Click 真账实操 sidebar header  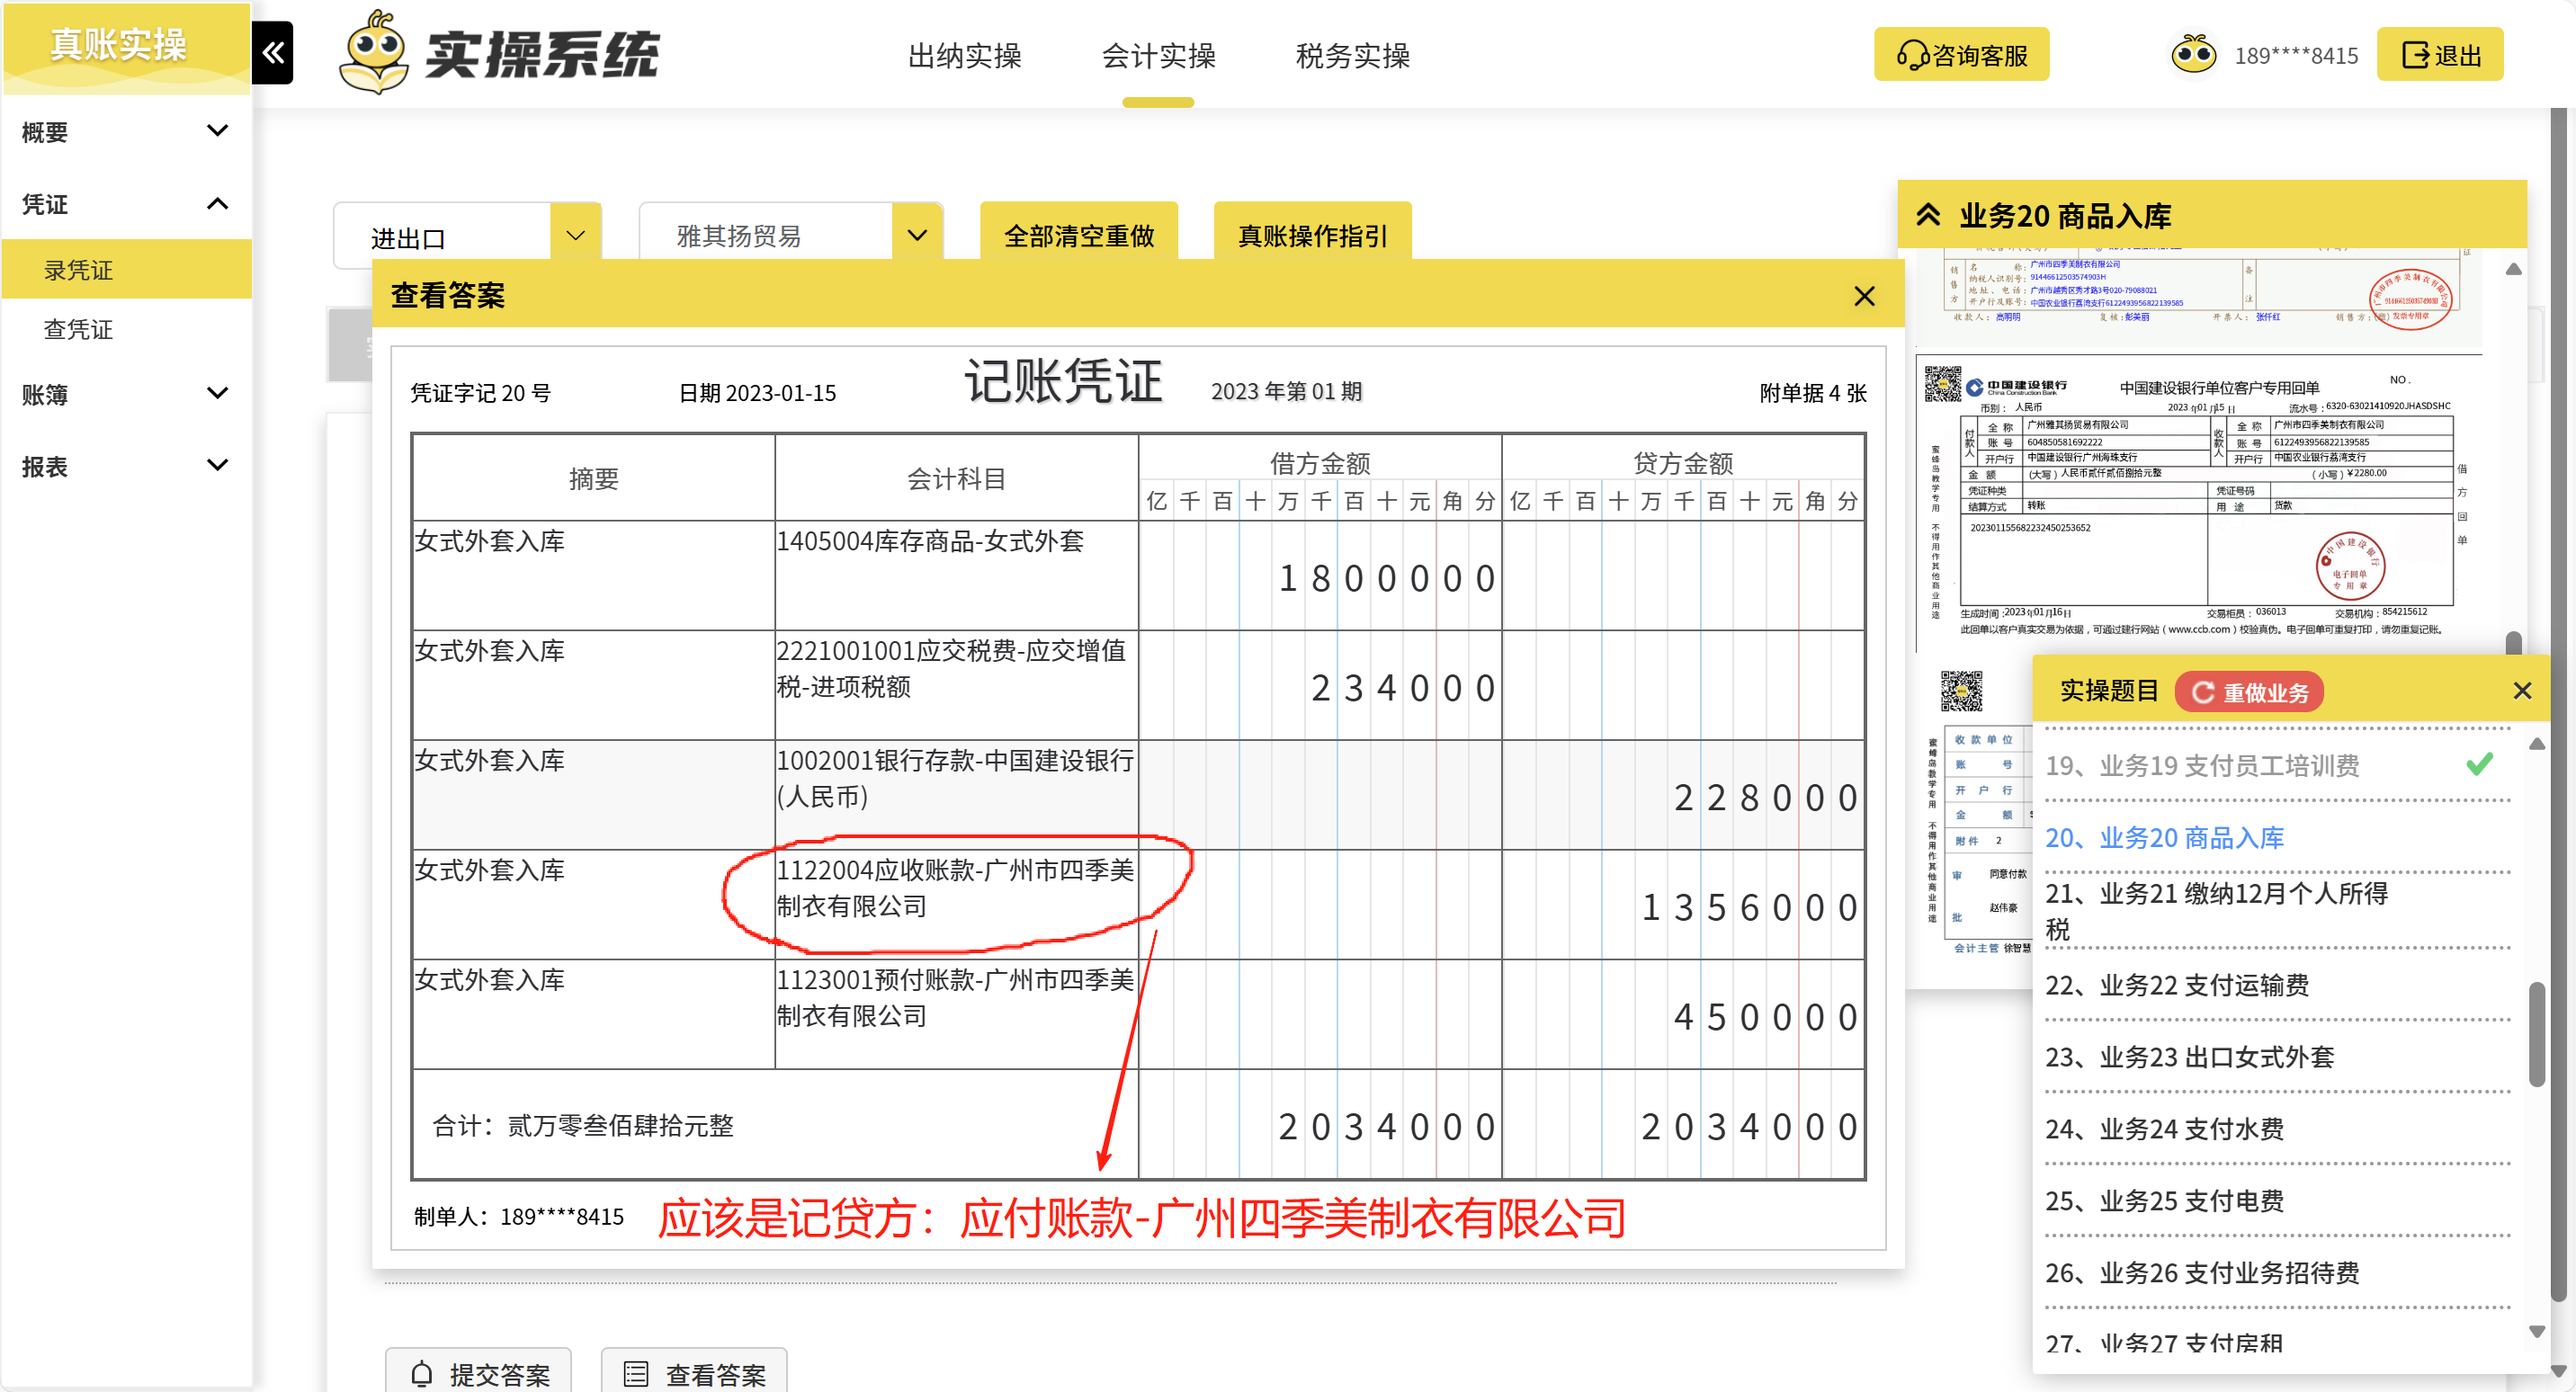[x=126, y=48]
